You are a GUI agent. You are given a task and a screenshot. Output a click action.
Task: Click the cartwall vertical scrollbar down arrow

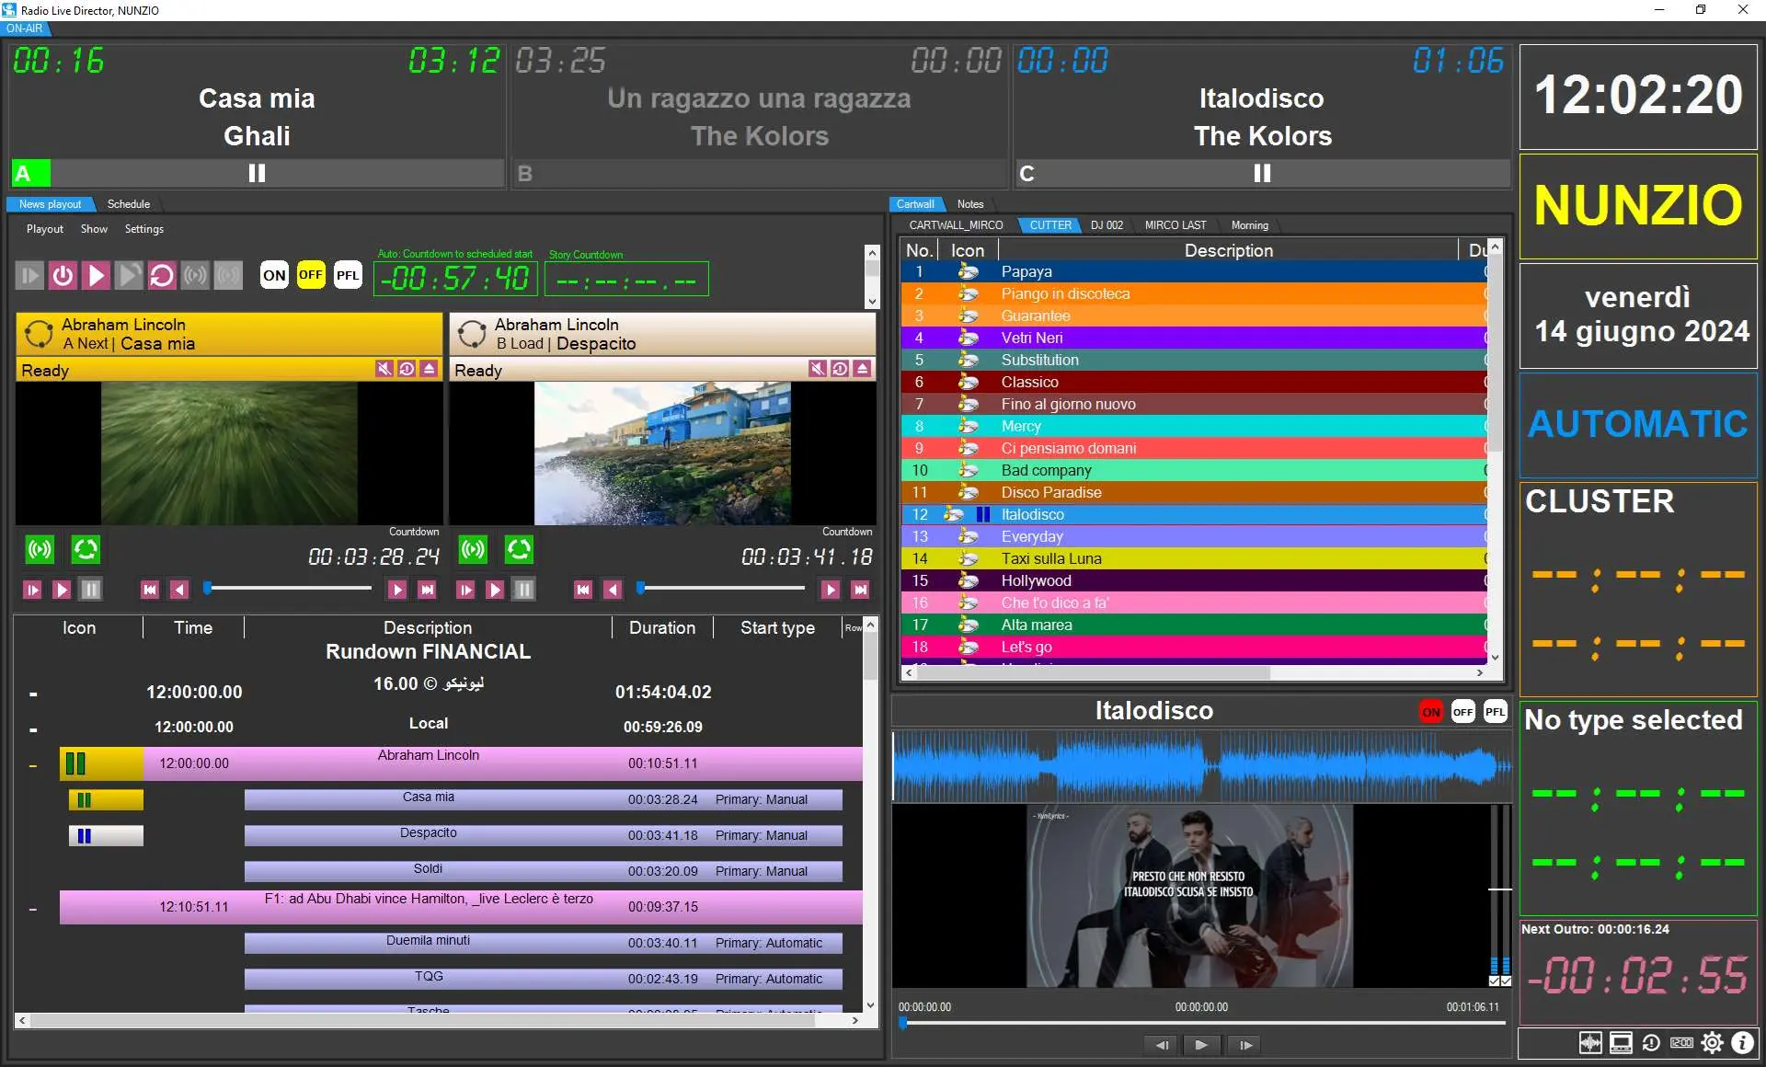click(1495, 657)
